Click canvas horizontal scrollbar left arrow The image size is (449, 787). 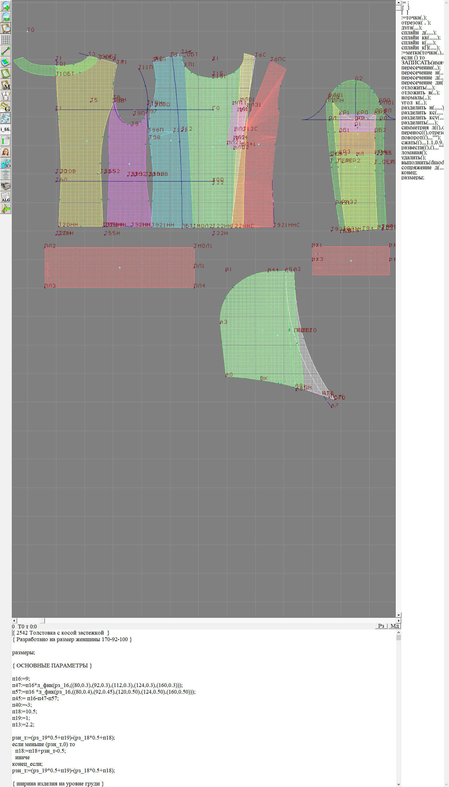(14, 621)
